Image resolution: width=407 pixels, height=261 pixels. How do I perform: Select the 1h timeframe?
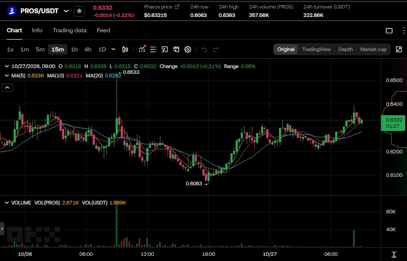click(x=74, y=49)
